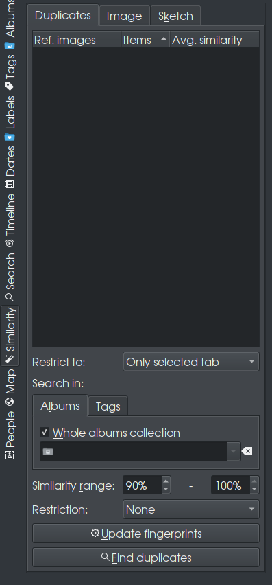This screenshot has width=272, height=585.
Task: Open the Timeline sidebar panel
Action: coord(10,220)
